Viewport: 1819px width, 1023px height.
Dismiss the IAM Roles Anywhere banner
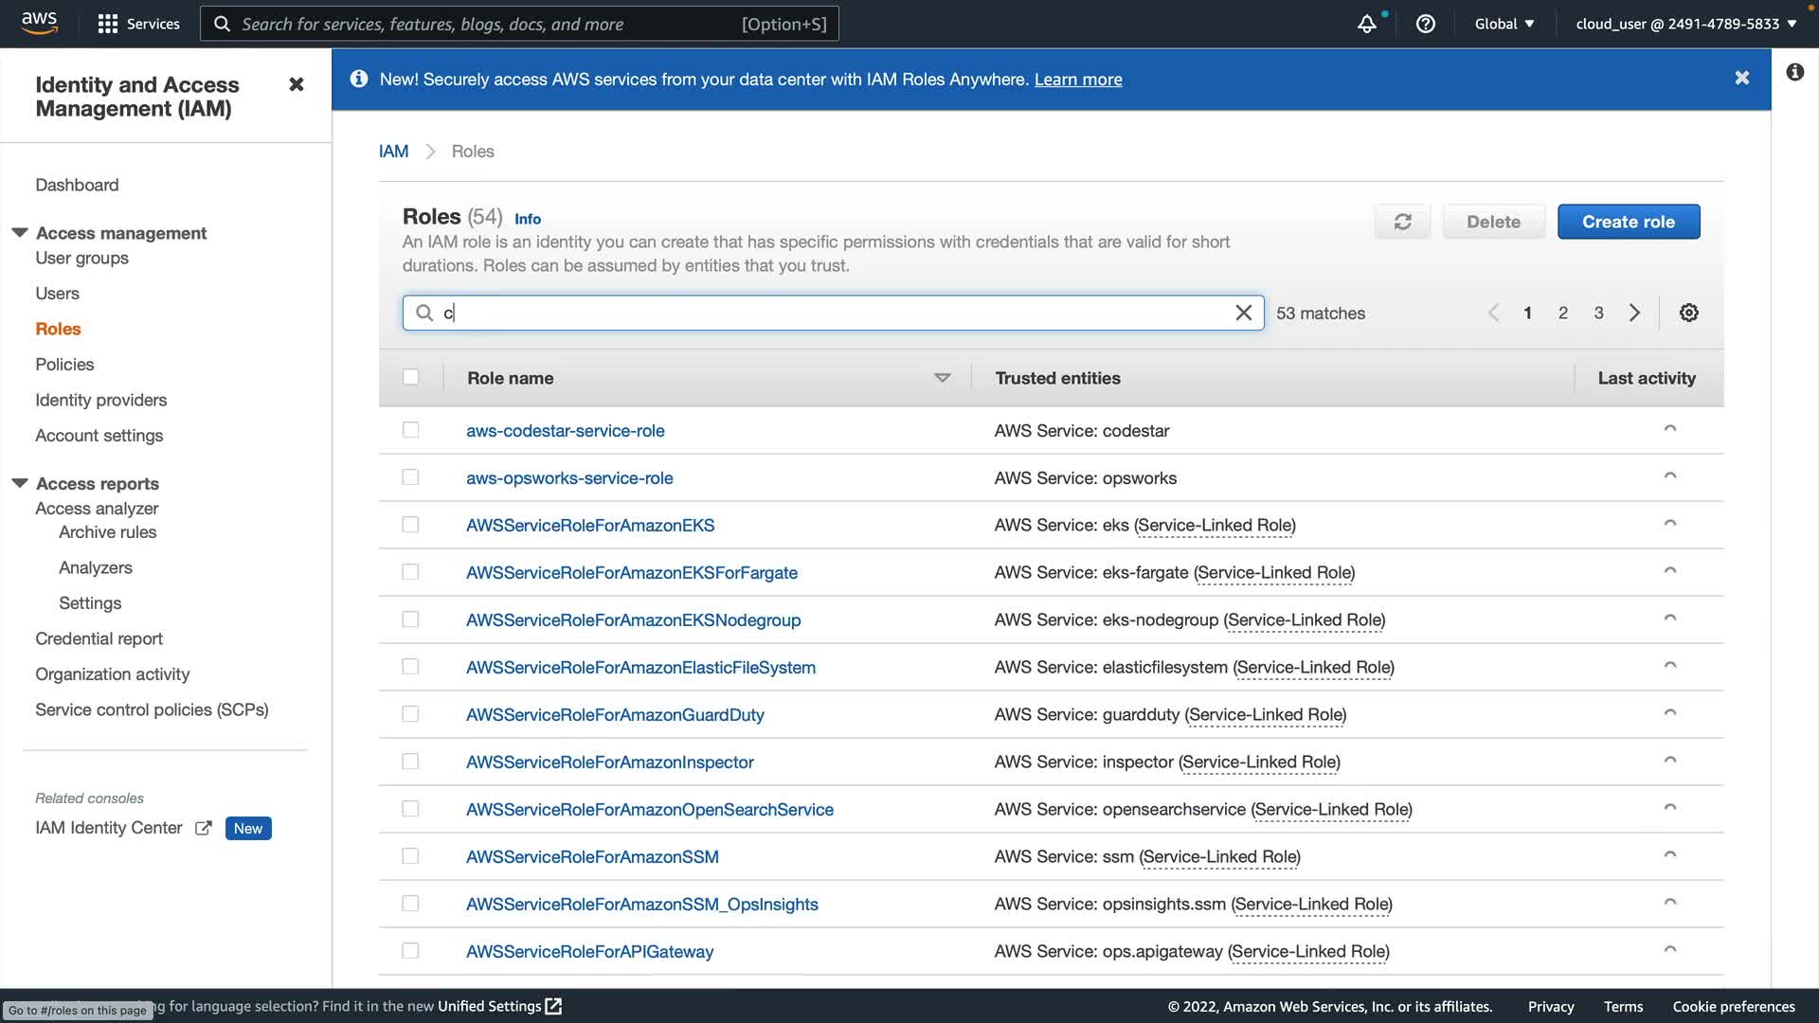pos(1741,79)
